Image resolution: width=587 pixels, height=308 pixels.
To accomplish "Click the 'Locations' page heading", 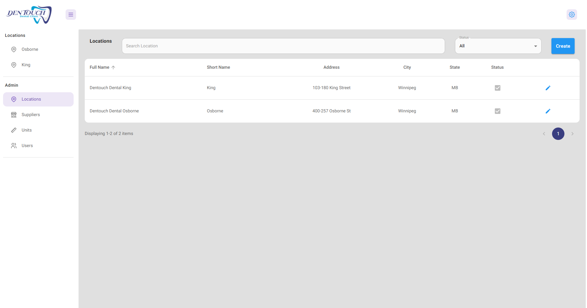I will 101,41.
